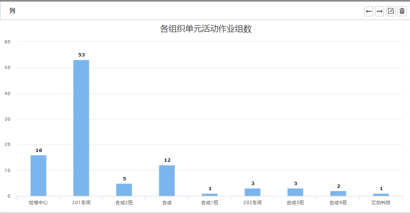Select the 艾动科技 bar in chart

pos(381,194)
